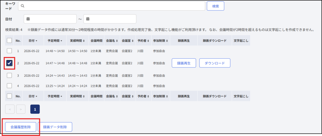Click scheduled time 13:25 ～ 14:24
The height and width of the screenshot is (136, 322).
pyautogui.click(x=55, y=86)
